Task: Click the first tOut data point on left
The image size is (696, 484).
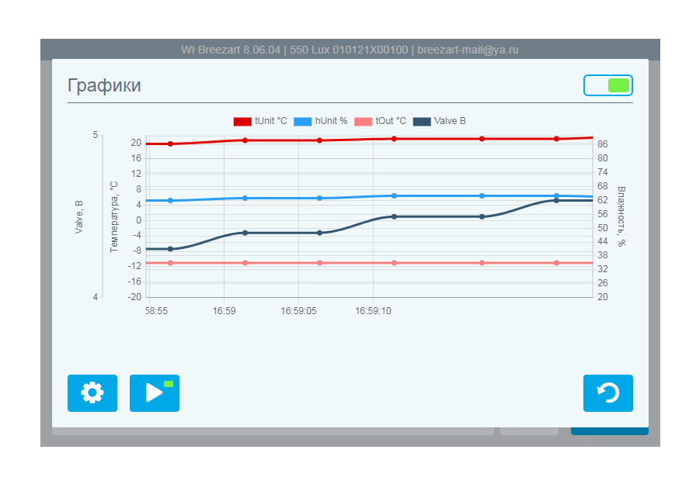Action: (170, 263)
